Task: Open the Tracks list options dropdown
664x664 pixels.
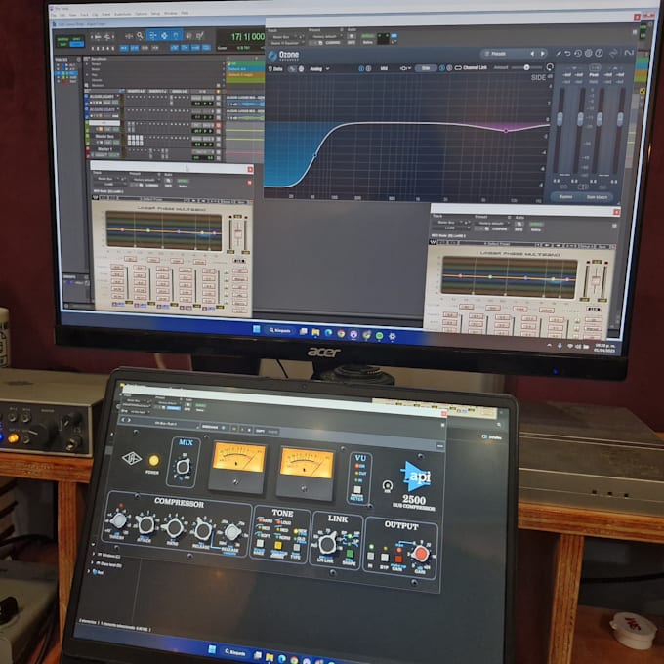Action: (x=79, y=60)
